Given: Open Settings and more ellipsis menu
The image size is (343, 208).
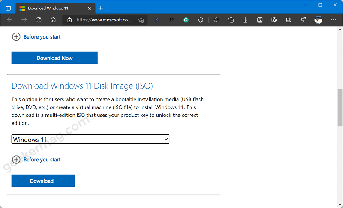Looking at the screenshot, I should [x=334, y=20].
